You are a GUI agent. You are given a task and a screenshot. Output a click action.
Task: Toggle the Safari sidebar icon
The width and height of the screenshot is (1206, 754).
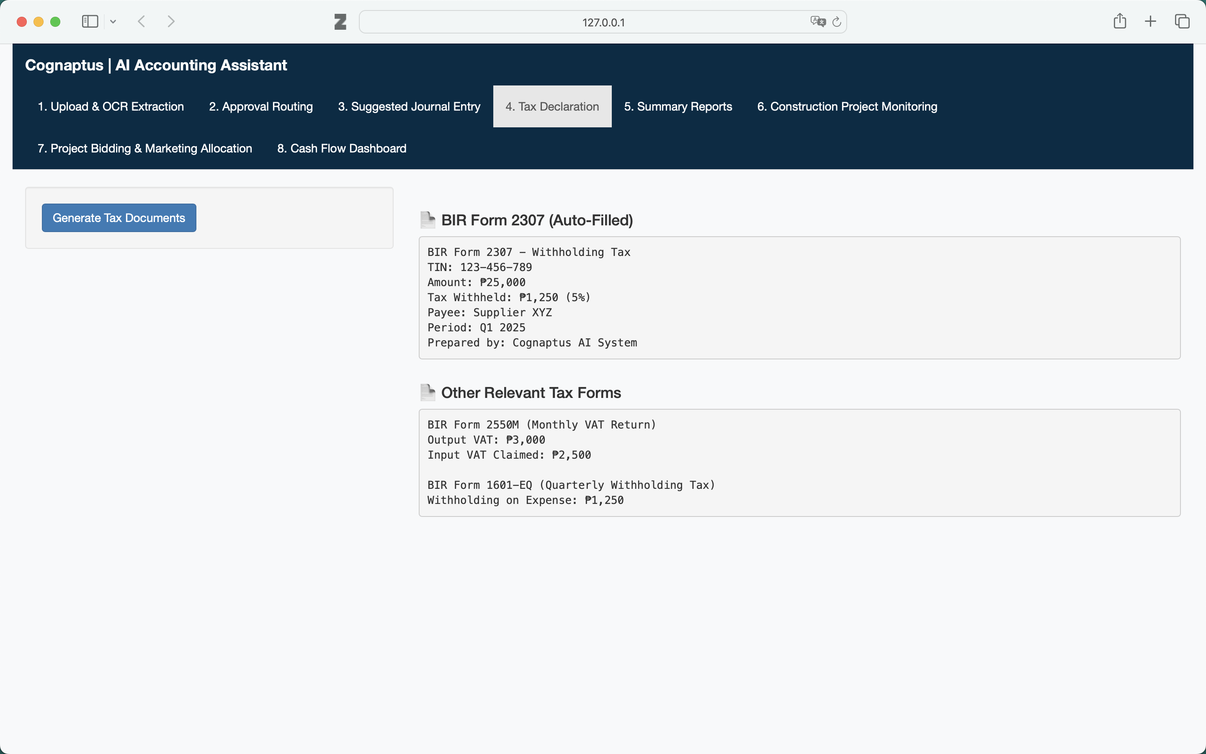(x=90, y=21)
